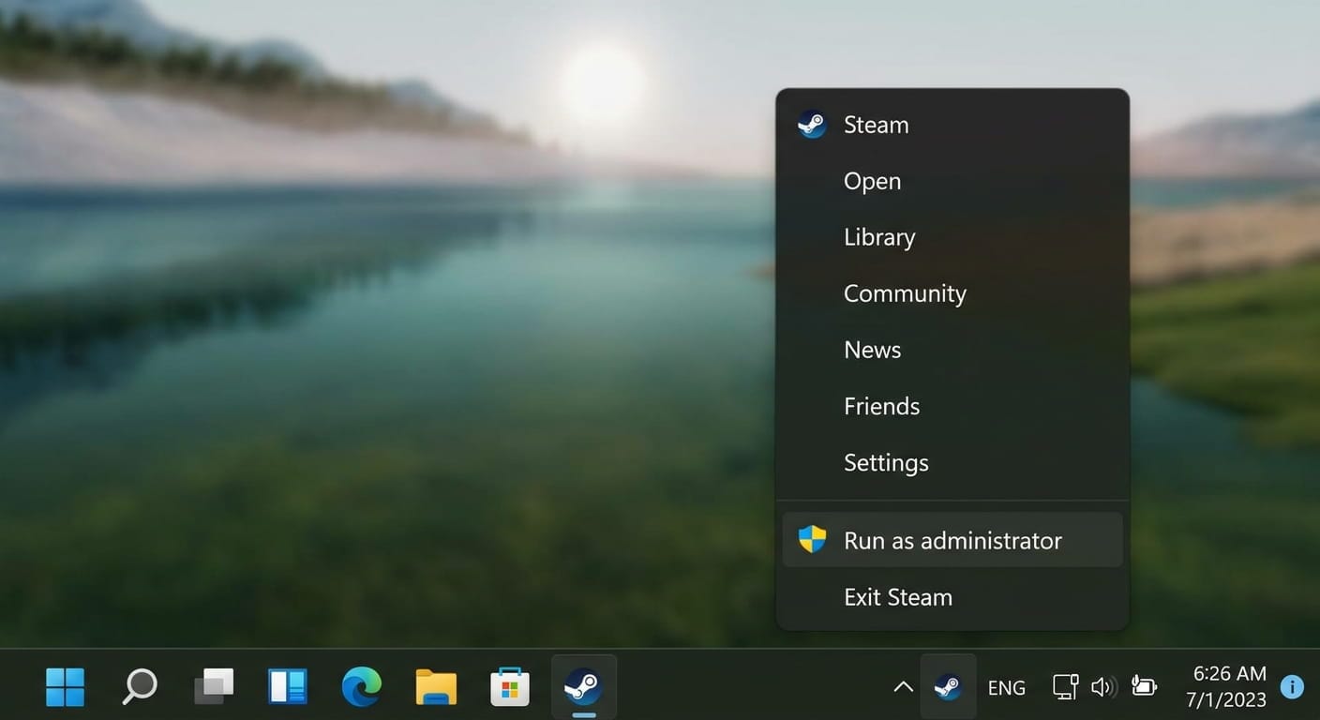Click the blue notification info badge
The width and height of the screenshot is (1320, 720).
tap(1292, 687)
